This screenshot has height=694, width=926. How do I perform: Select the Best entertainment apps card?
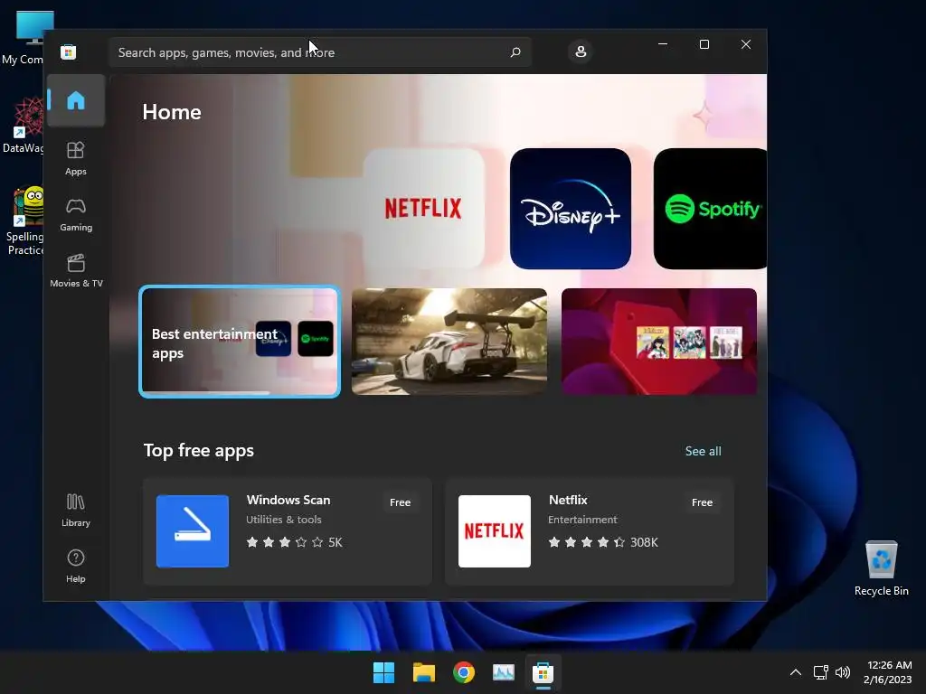(x=239, y=342)
